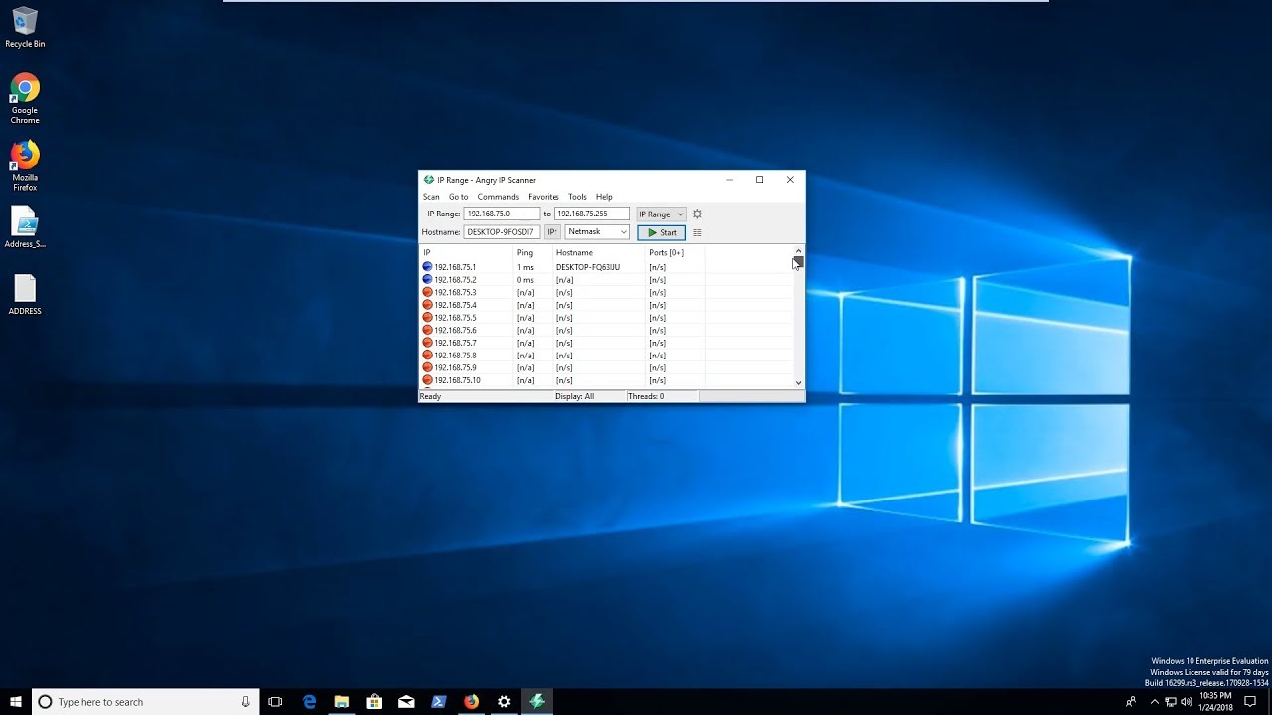Click the IP↑ button next to hostname
Image resolution: width=1272 pixels, height=715 pixels.
(x=553, y=232)
